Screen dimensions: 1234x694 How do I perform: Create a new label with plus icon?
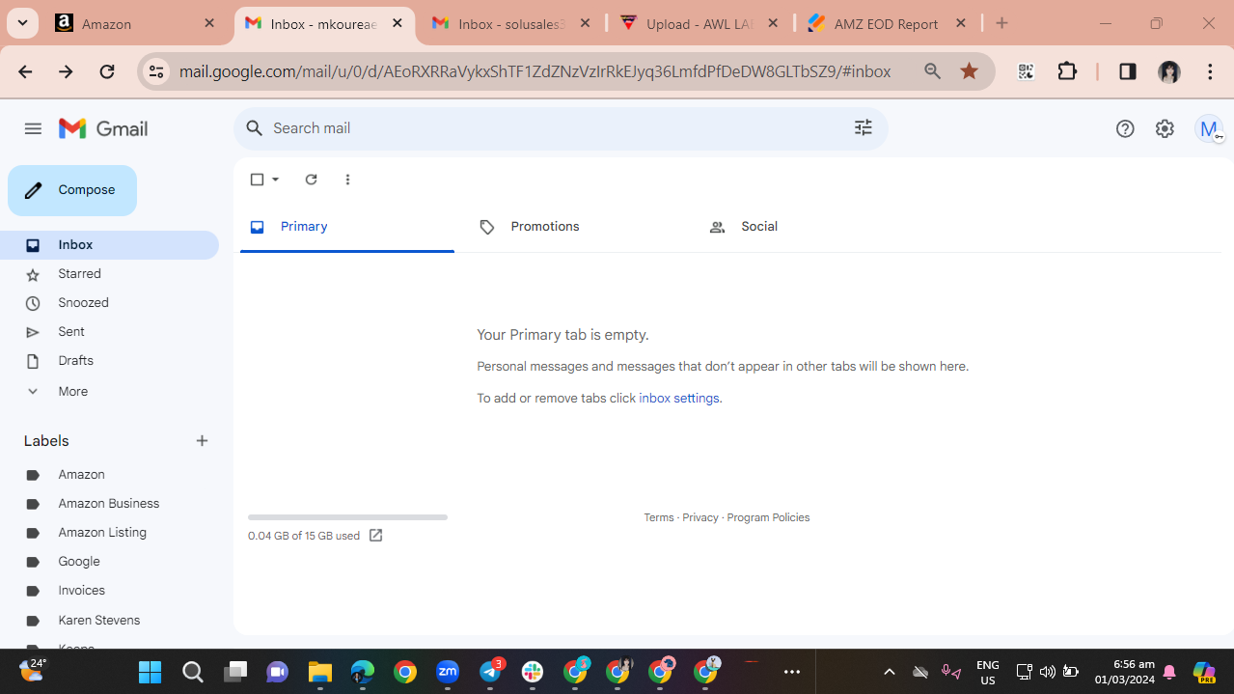202,441
